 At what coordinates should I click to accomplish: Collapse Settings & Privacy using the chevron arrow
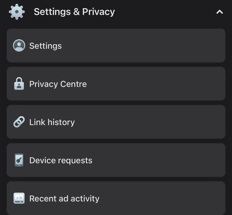tap(219, 12)
